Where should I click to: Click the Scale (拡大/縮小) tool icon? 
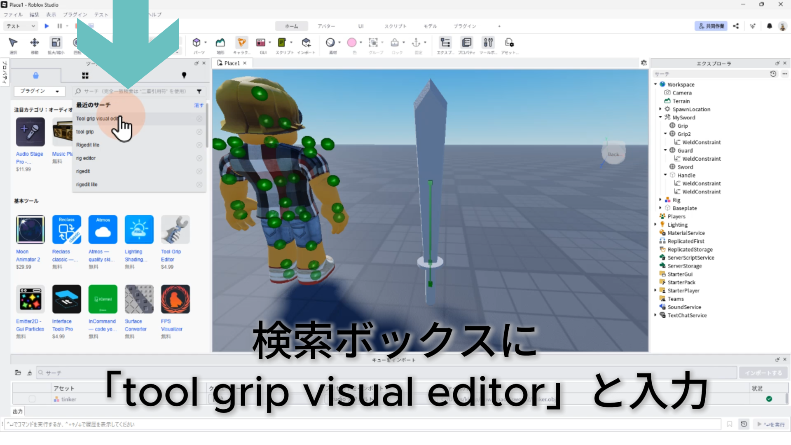pyautogui.click(x=56, y=43)
